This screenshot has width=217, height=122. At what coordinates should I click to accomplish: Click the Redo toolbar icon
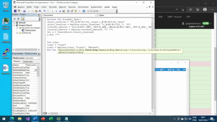click(x=48, y=11)
